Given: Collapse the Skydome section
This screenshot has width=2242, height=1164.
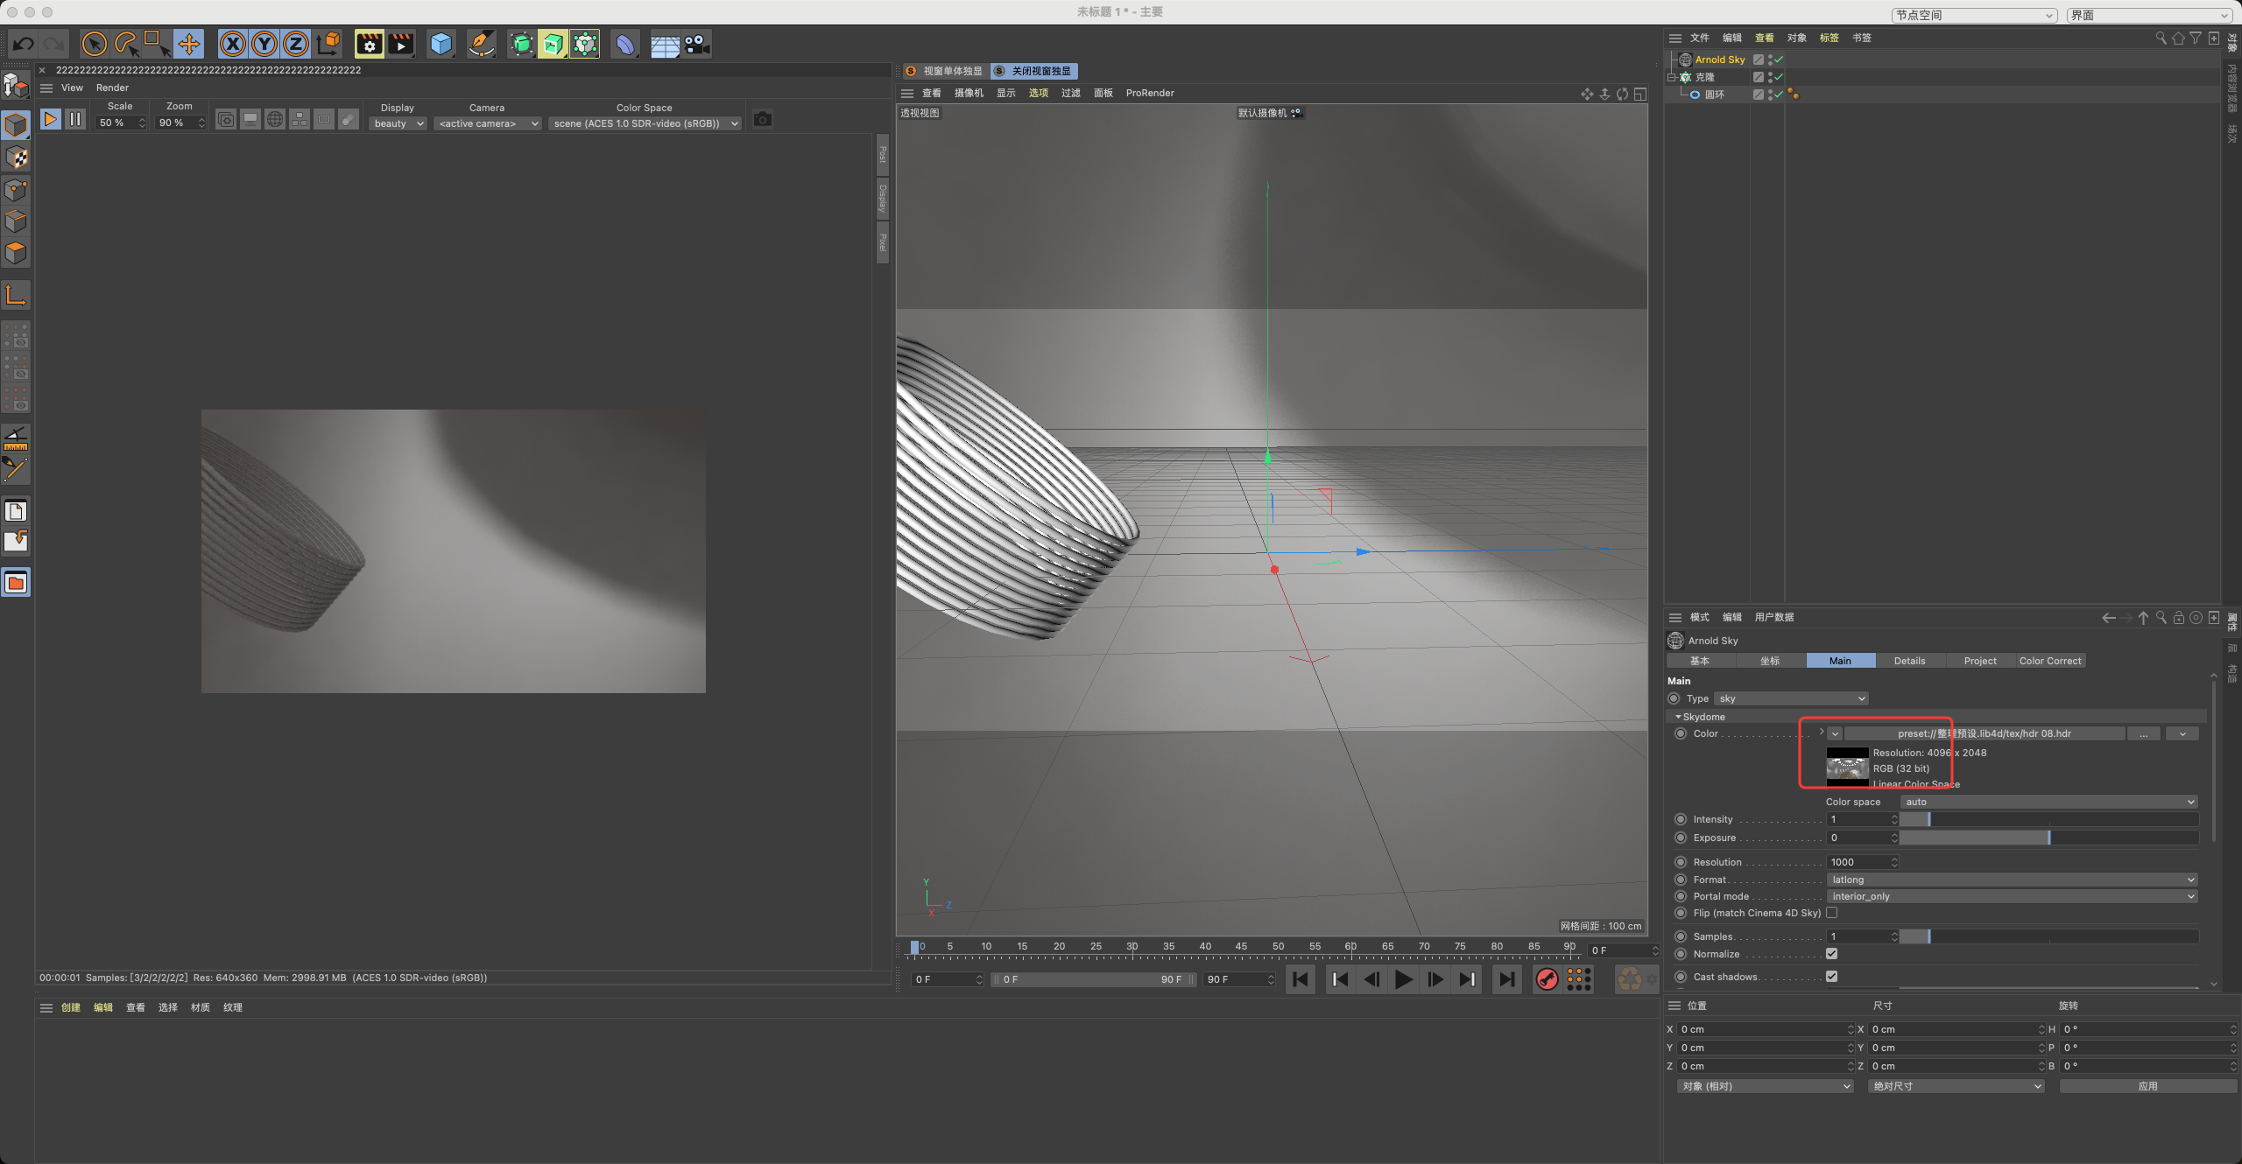Looking at the screenshot, I should [x=1678, y=717].
